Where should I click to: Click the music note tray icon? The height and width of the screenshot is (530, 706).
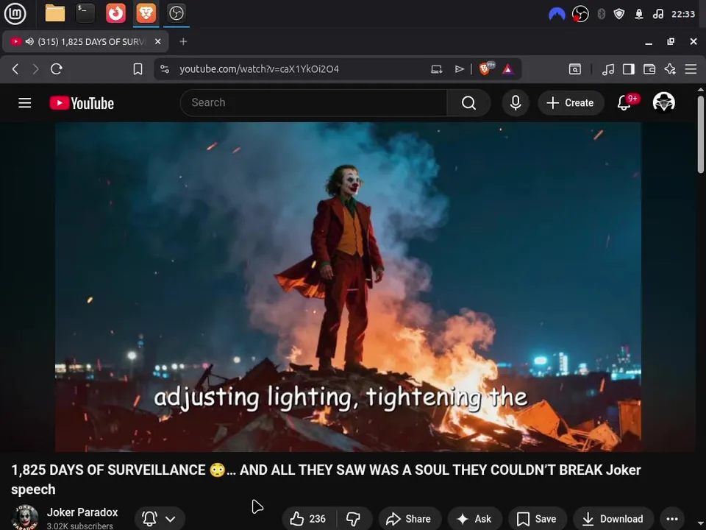tap(657, 14)
